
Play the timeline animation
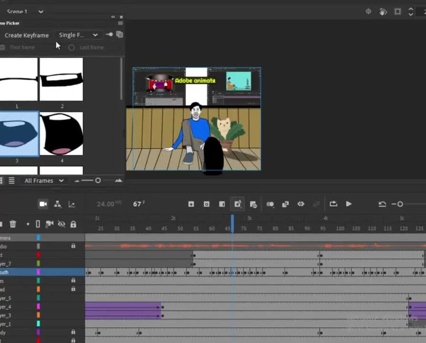click(x=349, y=204)
